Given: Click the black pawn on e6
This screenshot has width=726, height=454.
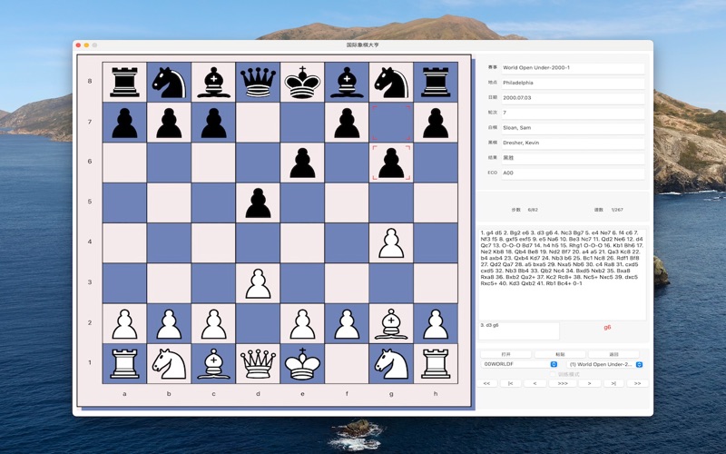Looking at the screenshot, I should [302, 163].
